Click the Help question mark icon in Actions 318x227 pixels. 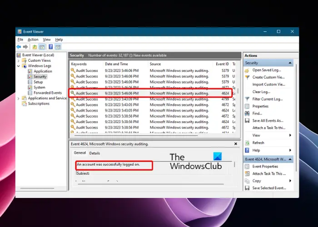(247, 150)
